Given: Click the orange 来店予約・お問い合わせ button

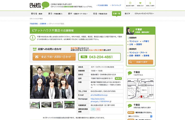Looking at the screenshot, I should point(54,57).
